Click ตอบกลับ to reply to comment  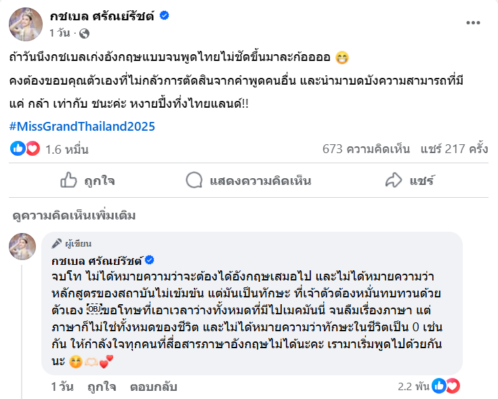tap(153, 386)
